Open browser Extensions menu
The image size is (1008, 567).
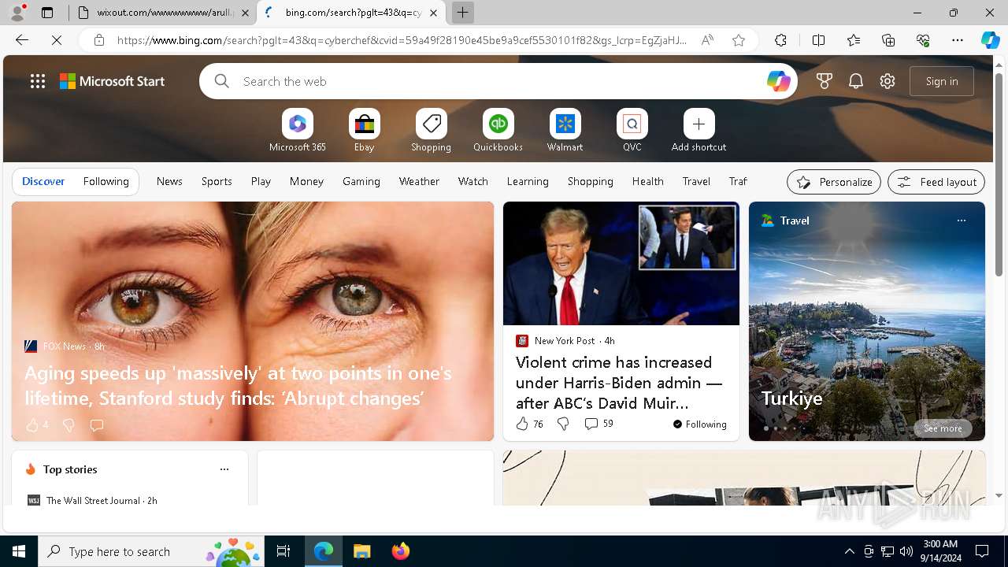(x=780, y=40)
